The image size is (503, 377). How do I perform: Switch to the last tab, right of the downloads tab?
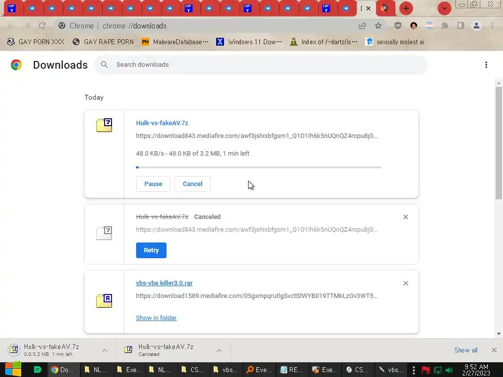pos(385,8)
